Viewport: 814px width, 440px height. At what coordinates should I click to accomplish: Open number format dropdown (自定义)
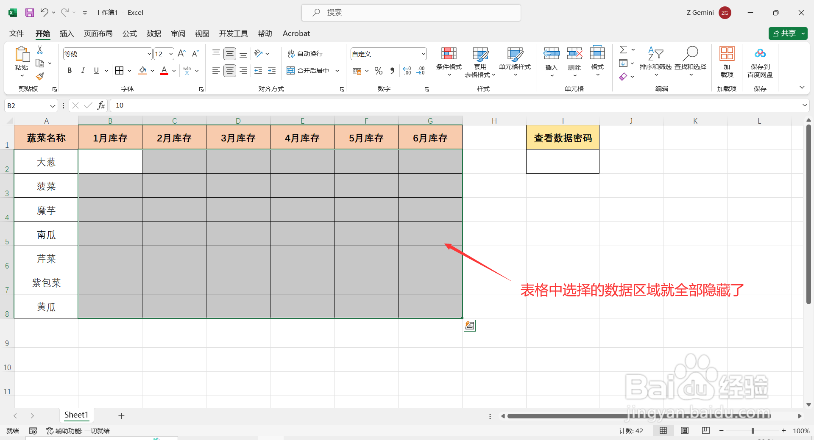[x=424, y=54]
